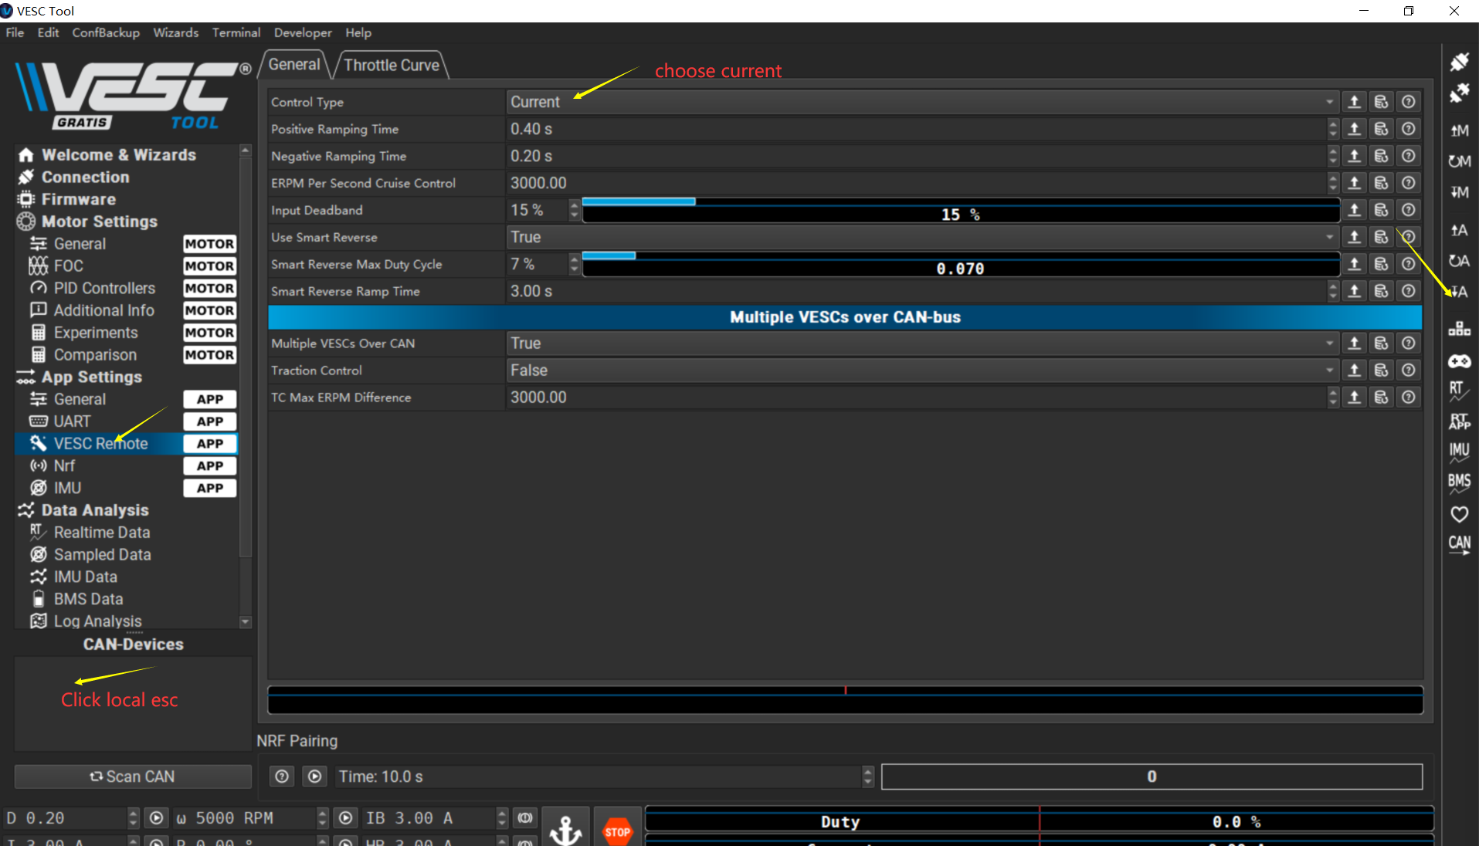The height and width of the screenshot is (846, 1479).
Task: Click the Input Deadband percentage slider bar
Action: [x=960, y=211]
